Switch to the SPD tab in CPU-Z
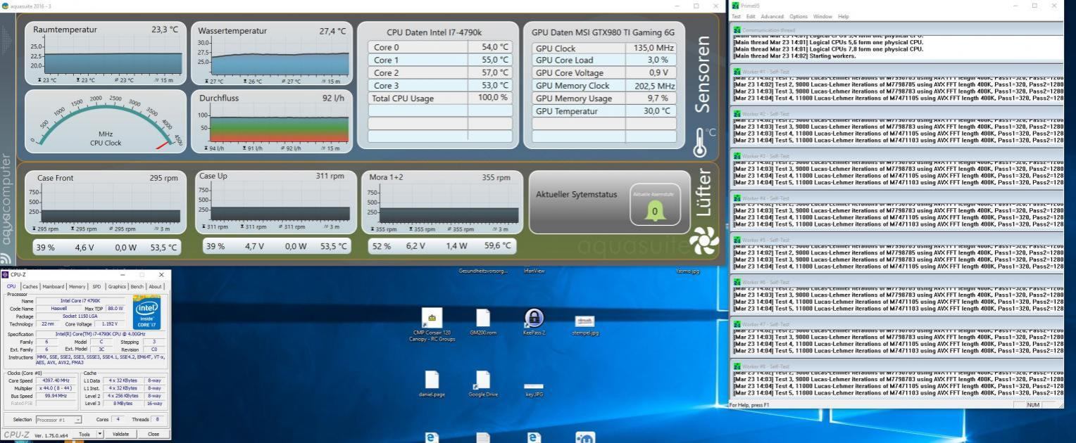The image size is (1076, 443). pos(97,286)
